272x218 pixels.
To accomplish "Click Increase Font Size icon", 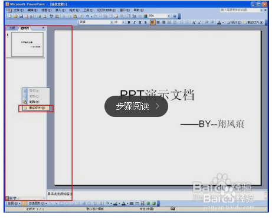I will (194, 22).
